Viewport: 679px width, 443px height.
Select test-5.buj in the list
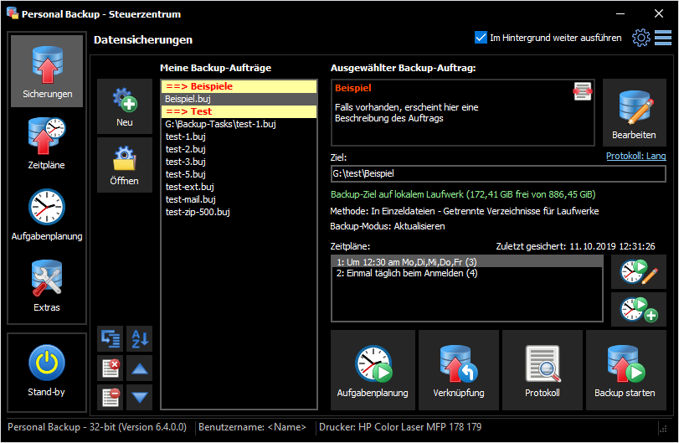tap(239, 174)
